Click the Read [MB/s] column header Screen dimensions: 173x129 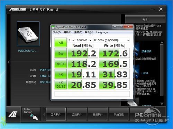[83, 45]
